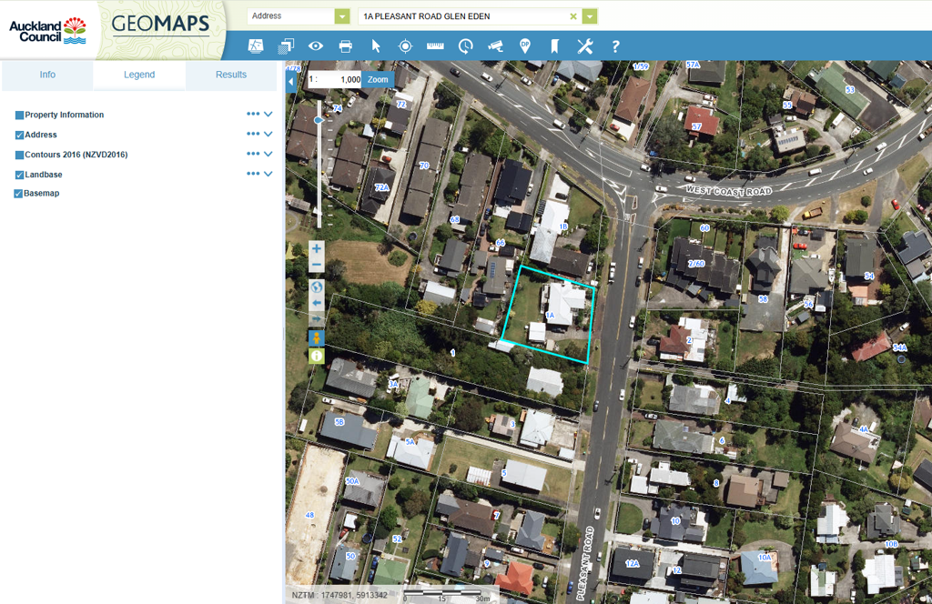Image resolution: width=932 pixels, height=604 pixels.
Task: Click the zoom level slider handle
Action: click(x=318, y=120)
